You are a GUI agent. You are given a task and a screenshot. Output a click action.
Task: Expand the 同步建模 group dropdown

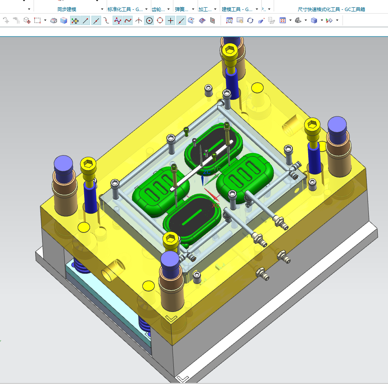[x=102, y=9]
